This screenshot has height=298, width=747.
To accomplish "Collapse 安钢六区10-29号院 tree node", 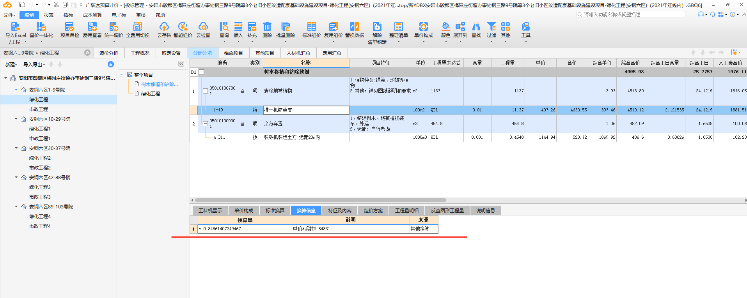I will 16,119.
